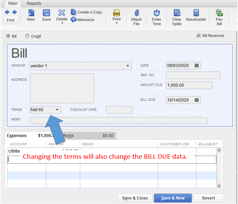Click the CUSTOMER:JOB column header

click(174, 144)
